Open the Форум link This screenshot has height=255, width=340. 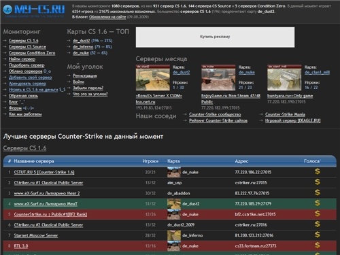(15, 108)
